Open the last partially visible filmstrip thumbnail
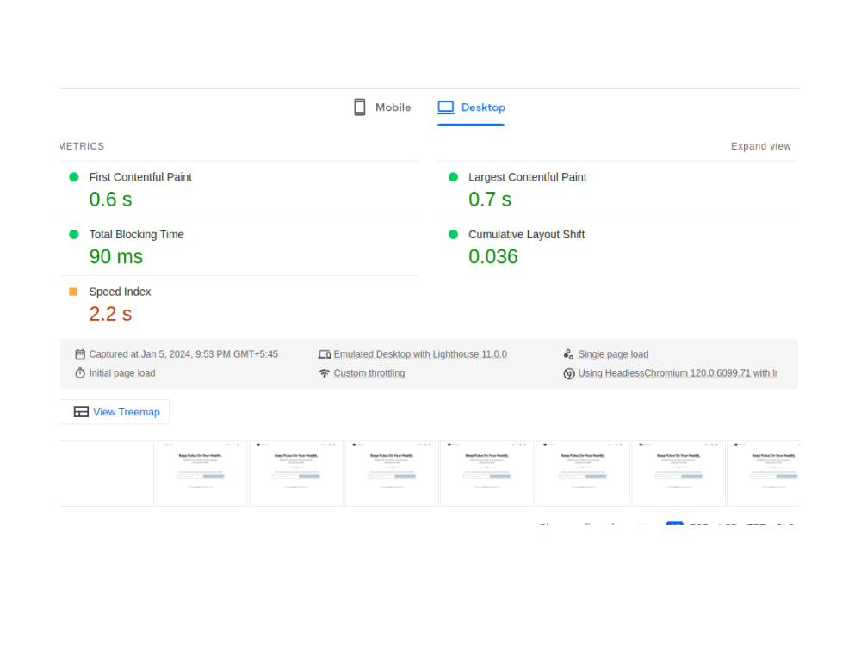The height and width of the screenshot is (645, 861). tap(764, 473)
